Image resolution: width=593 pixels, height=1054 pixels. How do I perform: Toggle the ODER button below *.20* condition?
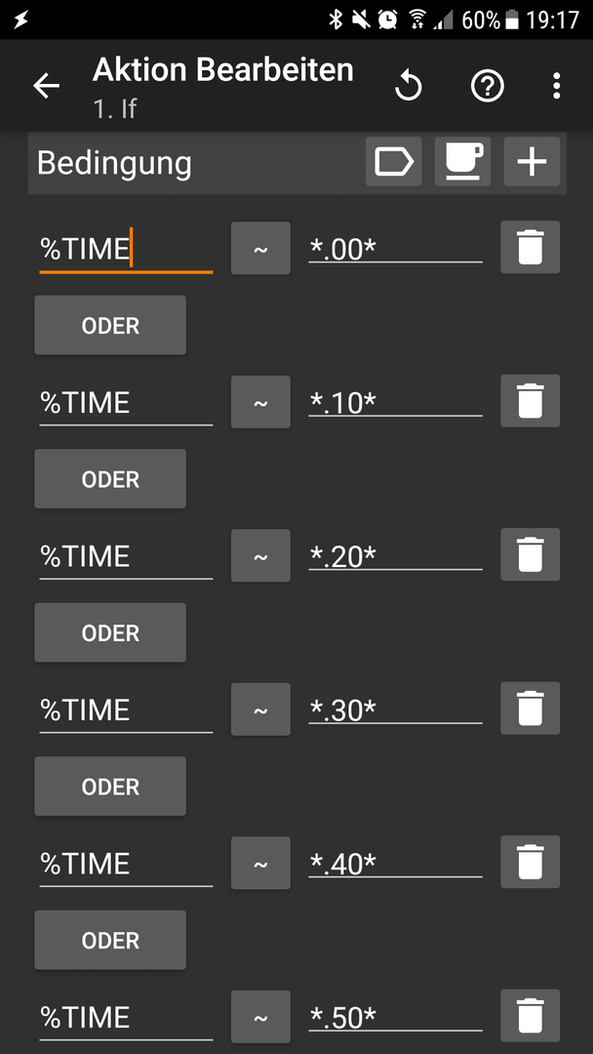coord(110,632)
